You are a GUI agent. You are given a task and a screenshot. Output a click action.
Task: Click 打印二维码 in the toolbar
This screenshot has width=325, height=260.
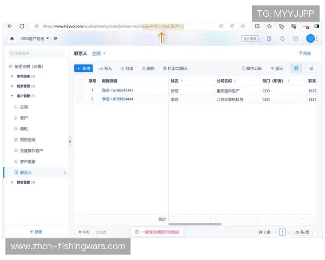click(x=175, y=68)
